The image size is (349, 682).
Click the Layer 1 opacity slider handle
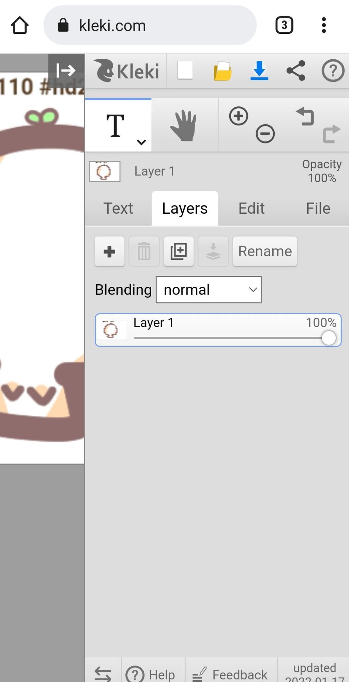tap(329, 338)
